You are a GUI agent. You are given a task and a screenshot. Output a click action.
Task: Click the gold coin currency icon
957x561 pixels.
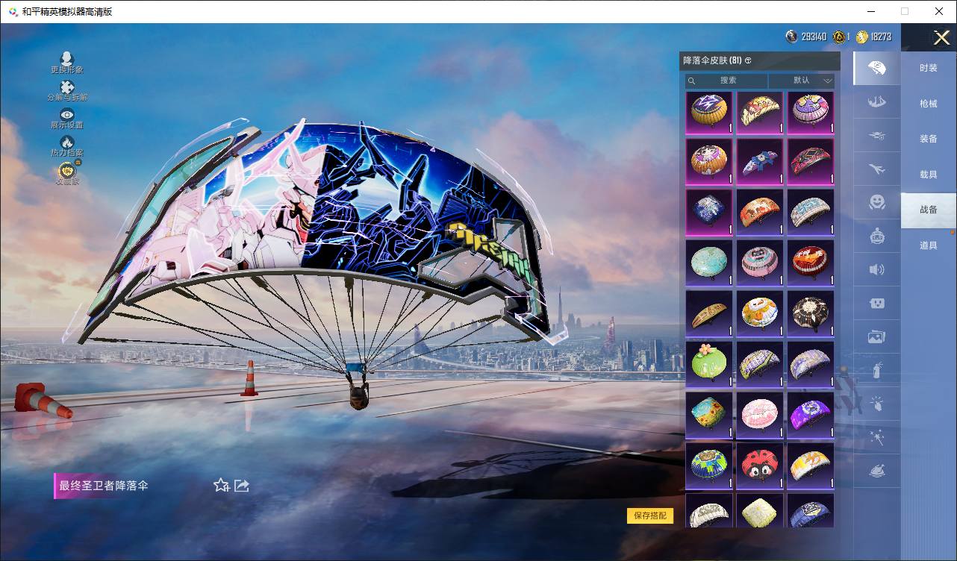point(862,37)
